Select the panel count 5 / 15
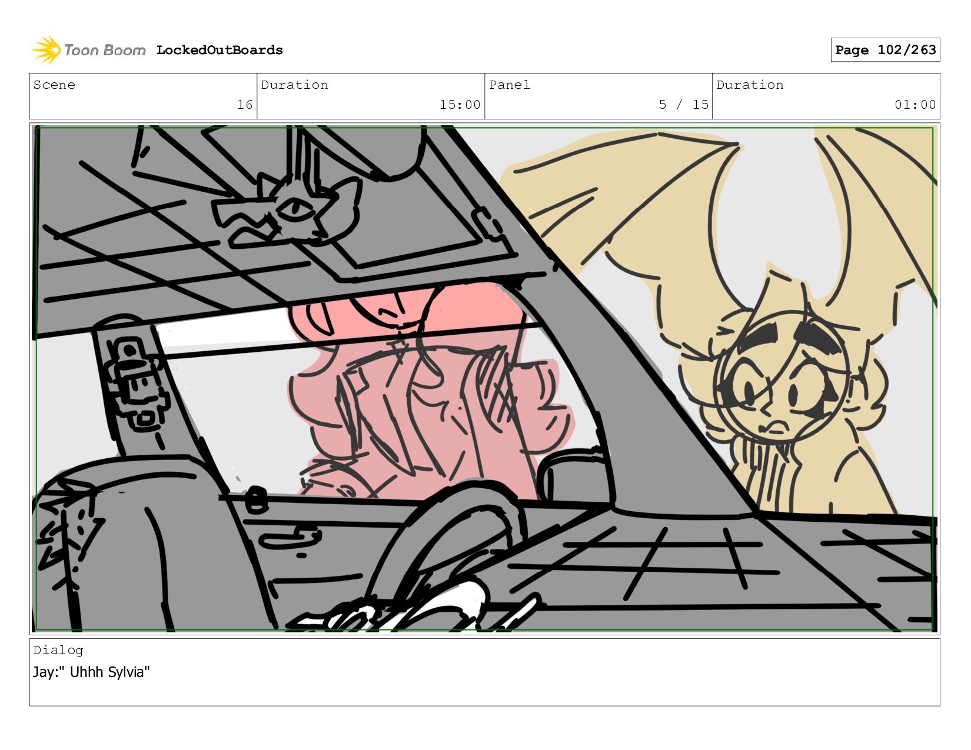Viewport: 971px width, 750px height. point(683,105)
